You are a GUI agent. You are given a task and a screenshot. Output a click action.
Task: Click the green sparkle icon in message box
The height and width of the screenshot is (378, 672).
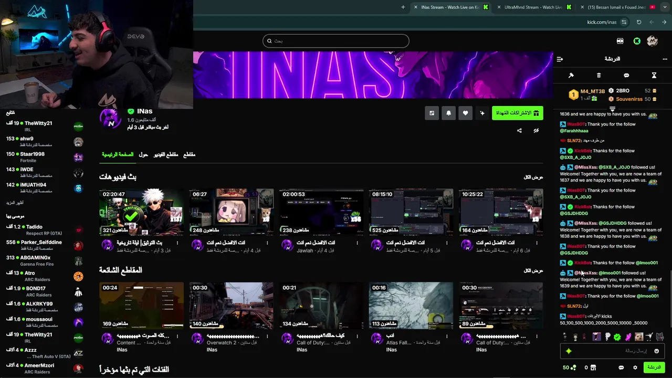click(x=569, y=351)
